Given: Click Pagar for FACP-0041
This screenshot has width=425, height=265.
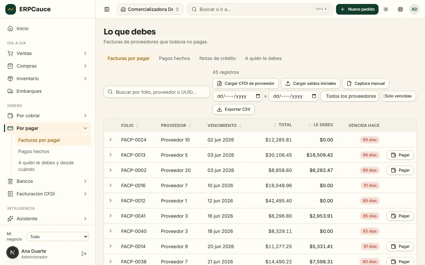Looking at the screenshot, I should click(x=400, y=216).
